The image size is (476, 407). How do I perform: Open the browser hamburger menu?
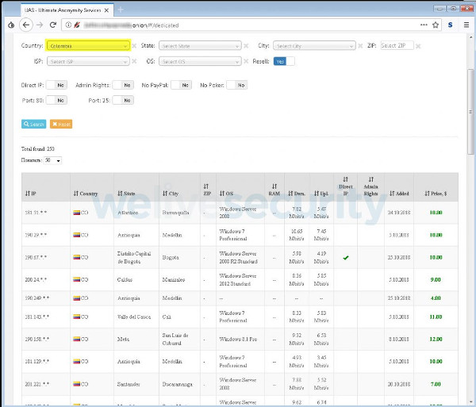point(466,25)
